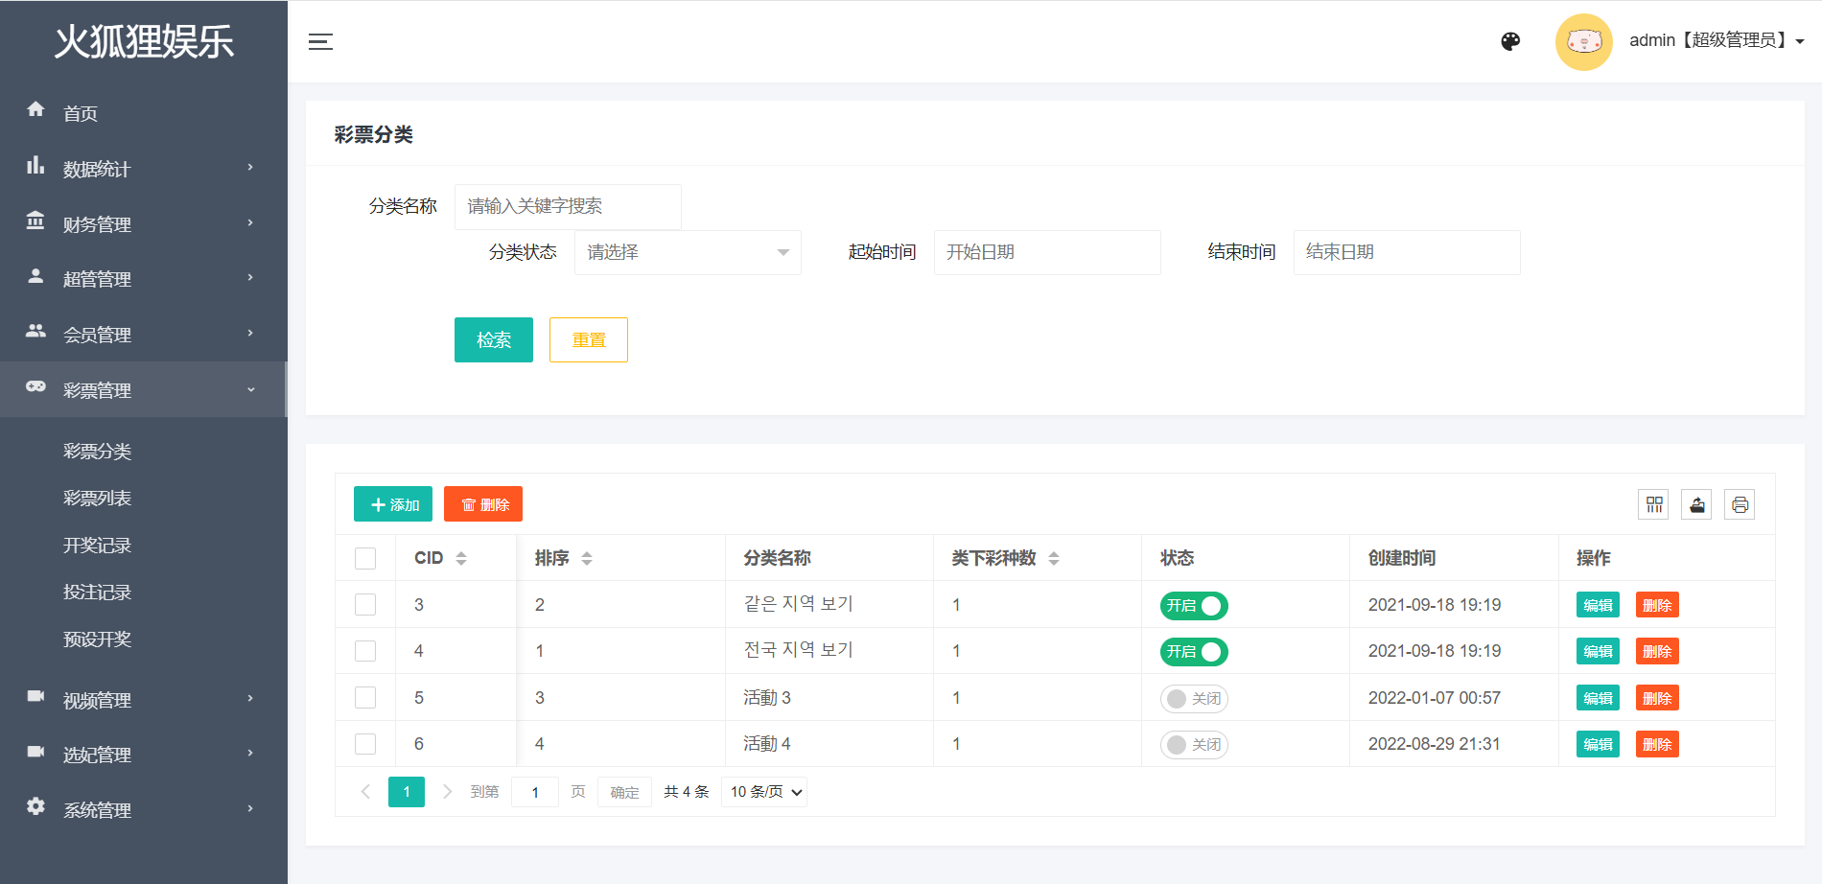Open the column filter grid icon
The width and height of the screenshot is (1822, 884).
[1654, 504]
